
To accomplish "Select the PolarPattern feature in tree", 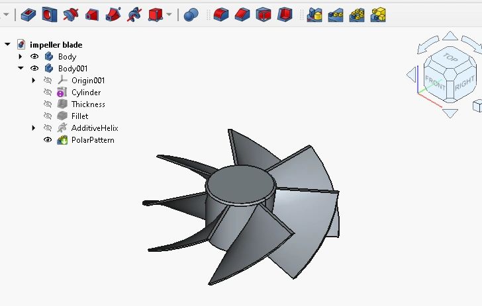I will tap(93, 140).
